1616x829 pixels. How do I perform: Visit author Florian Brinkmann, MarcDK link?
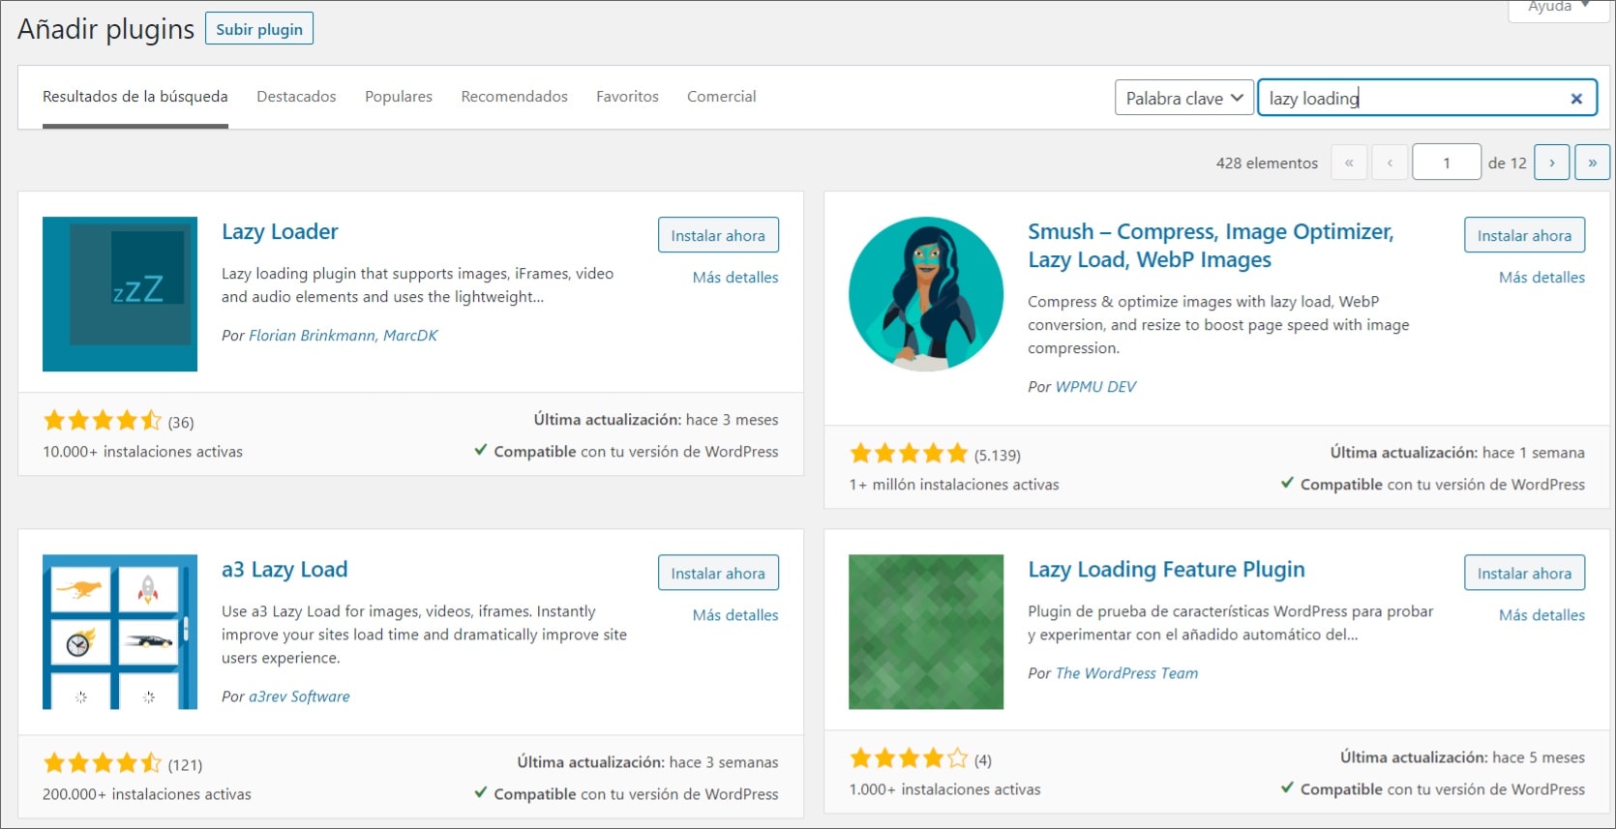pos(343,336)
